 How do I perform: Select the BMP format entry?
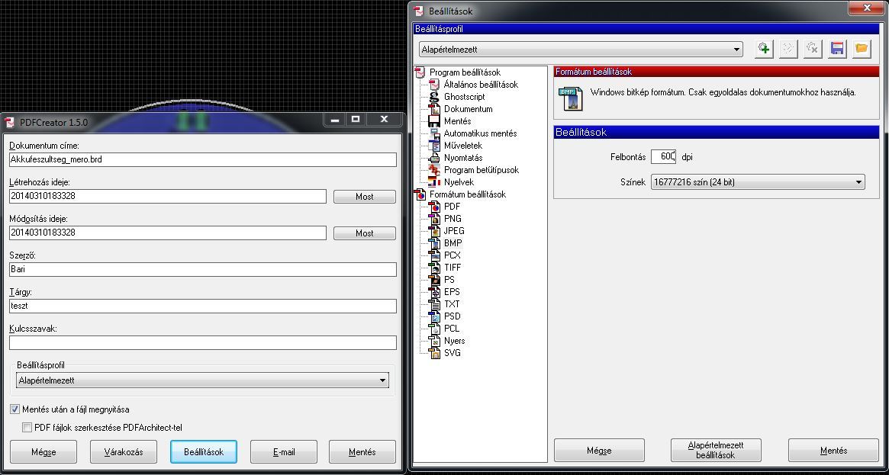click(x=453, y=243)
